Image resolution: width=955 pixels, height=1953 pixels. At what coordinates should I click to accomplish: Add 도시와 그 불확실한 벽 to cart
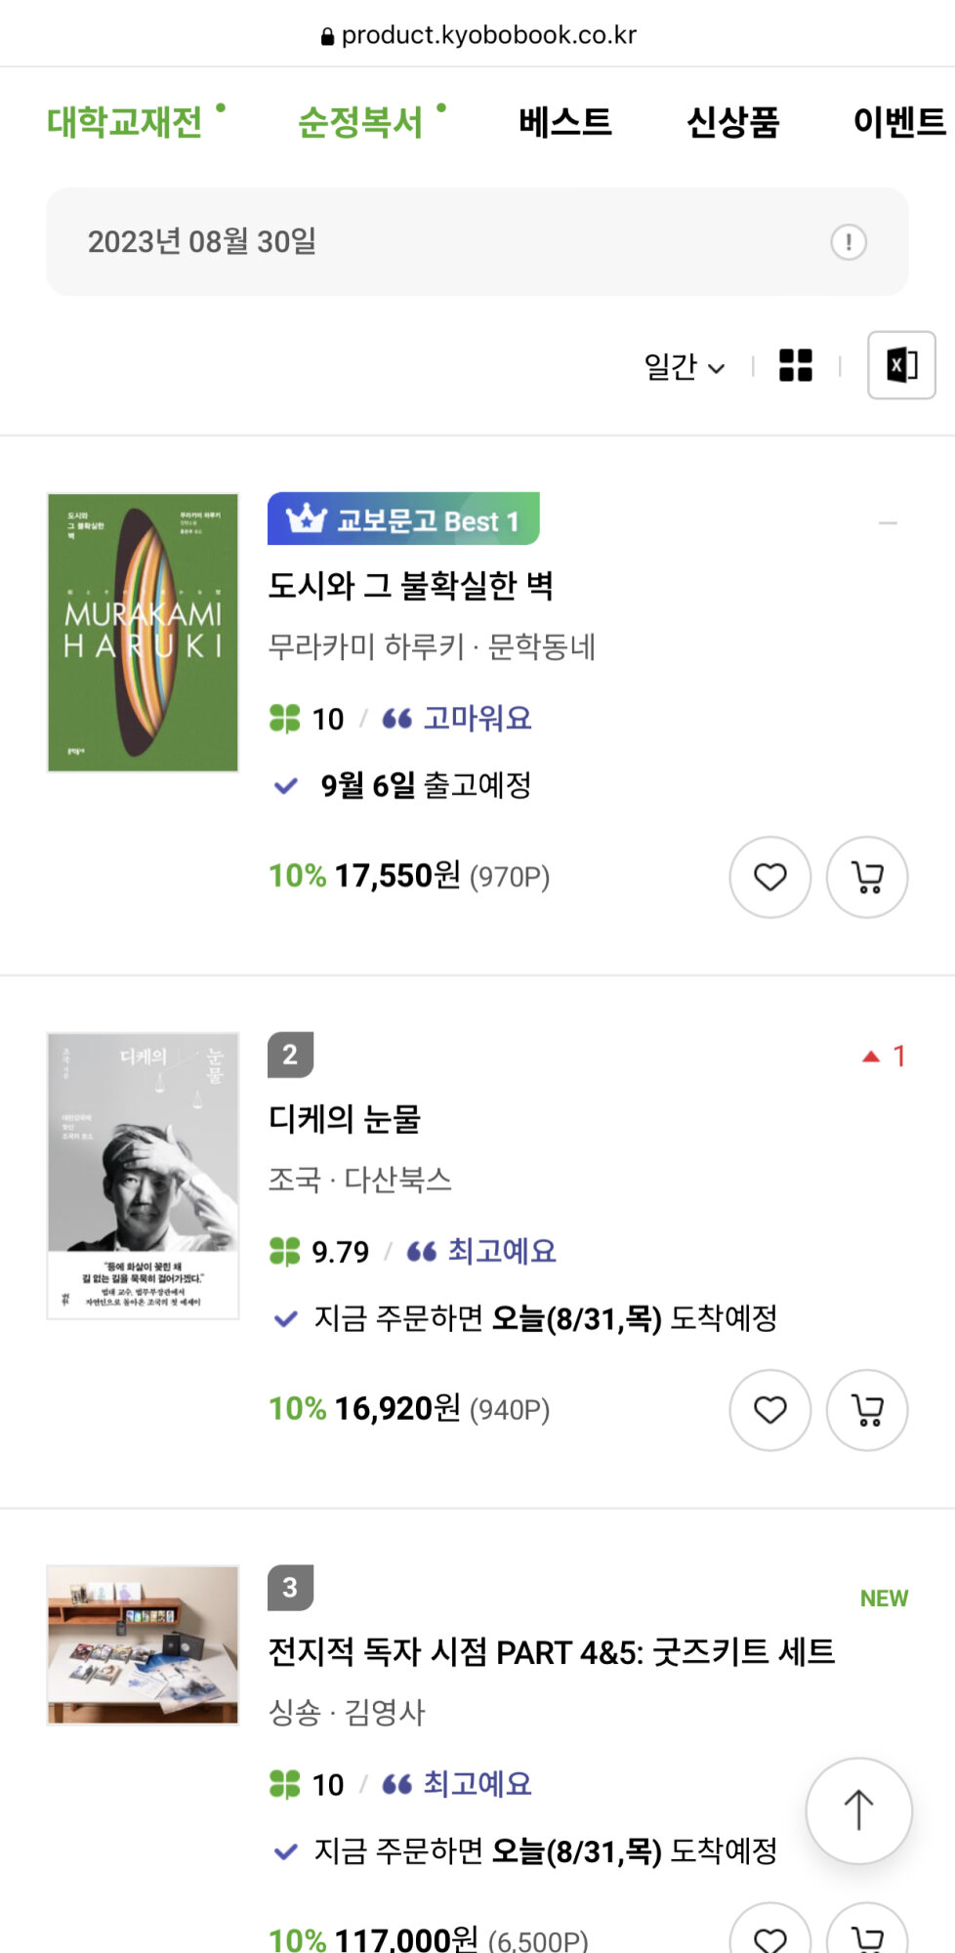coord(866,877)
